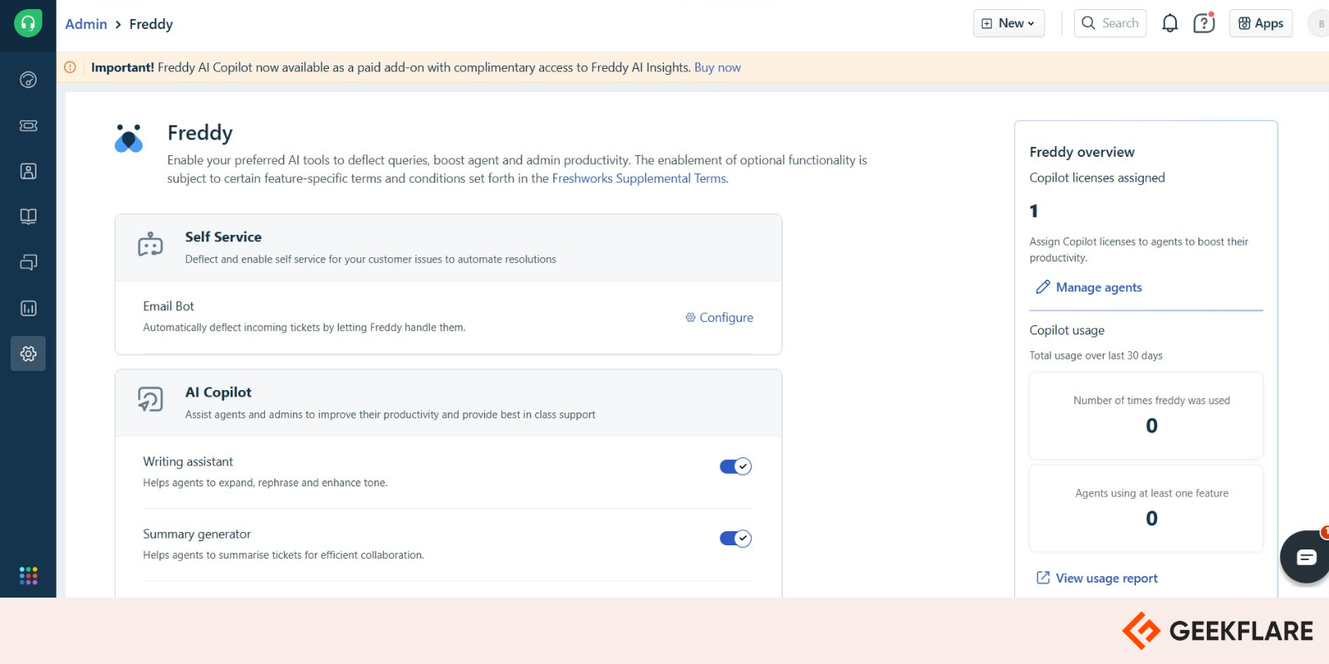Toggle the Writing assistant switch
Viewport: 1329px width, 664px height.
tap(735, 466)
